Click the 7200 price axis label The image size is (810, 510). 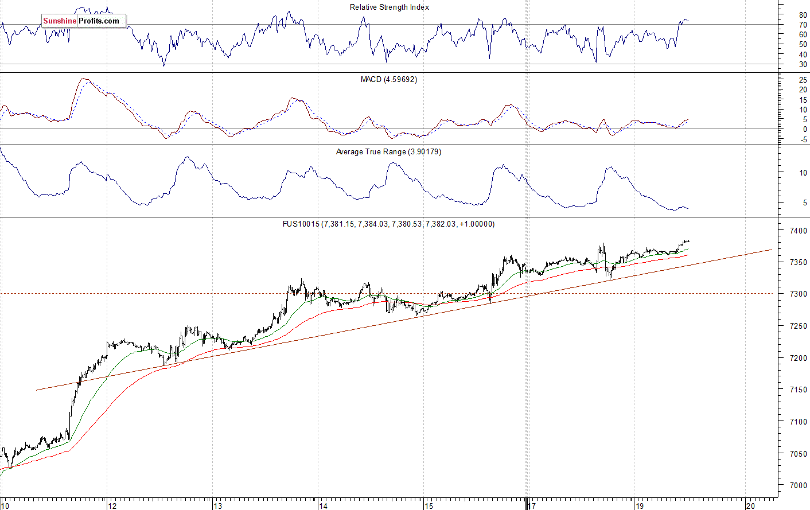coord(799,358)
